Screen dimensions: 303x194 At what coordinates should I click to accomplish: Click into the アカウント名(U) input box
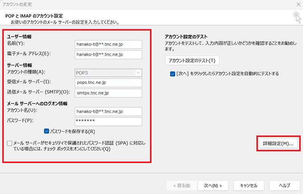coord(109,111)
